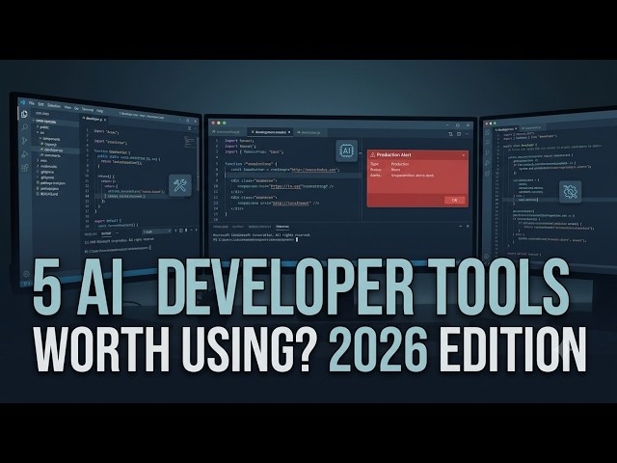Click the split editor icon, left monitor
The image size is (617, 463).
coord(189,128)
